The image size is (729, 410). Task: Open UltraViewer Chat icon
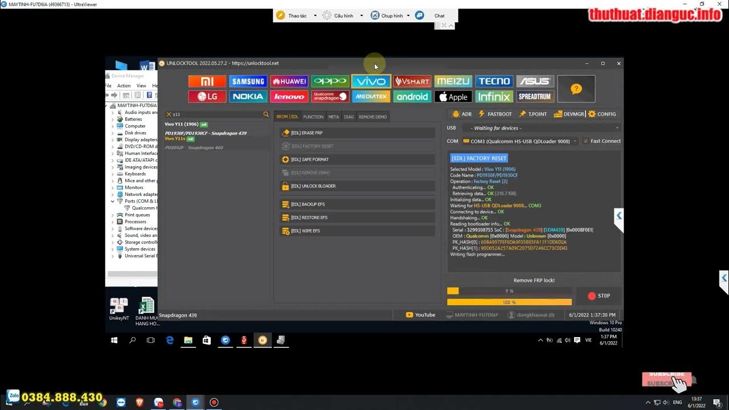(420, 15)
